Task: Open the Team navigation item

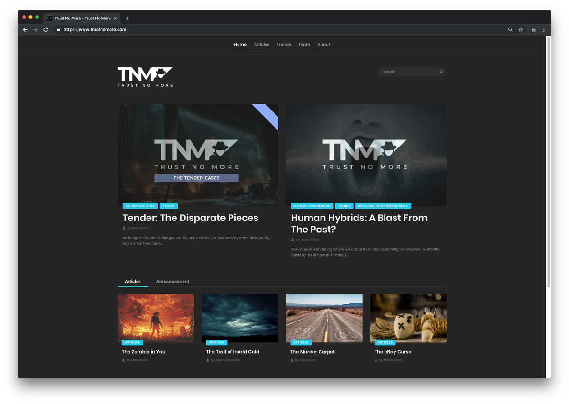Action: point(304,44)
